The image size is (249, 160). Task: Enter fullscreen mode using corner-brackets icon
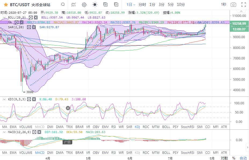point(243,5)
